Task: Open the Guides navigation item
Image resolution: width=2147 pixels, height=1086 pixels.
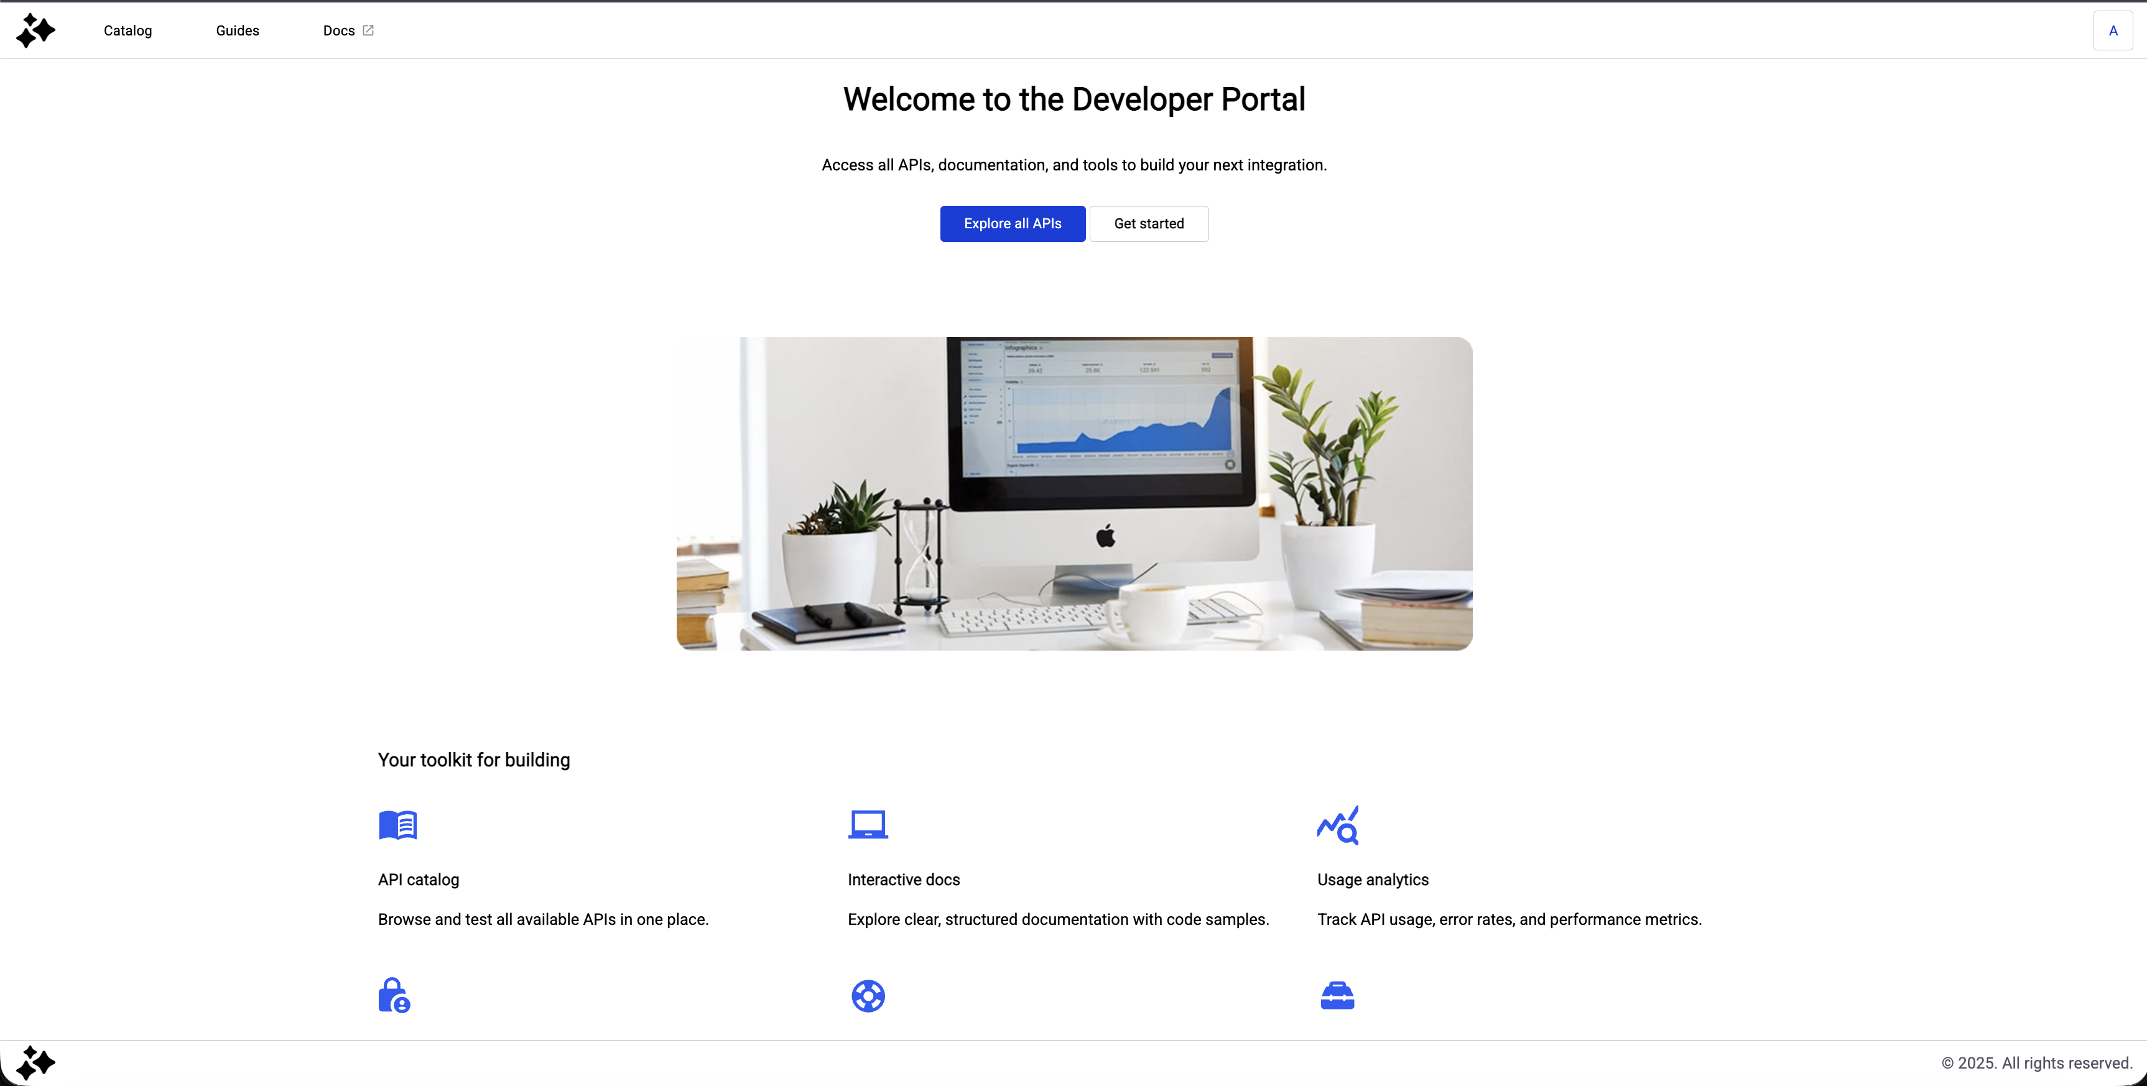Action: pos(238,31)
